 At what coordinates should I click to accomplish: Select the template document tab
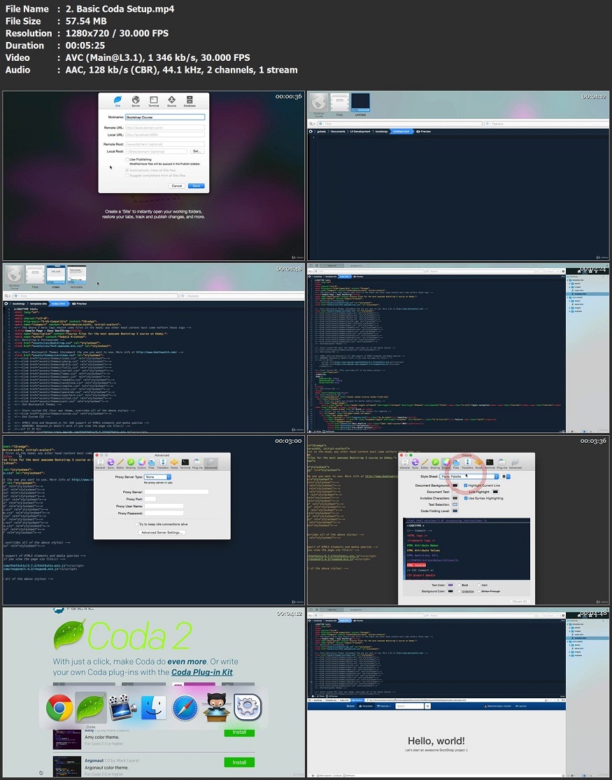pyautogui.click(x=77, y=277)
